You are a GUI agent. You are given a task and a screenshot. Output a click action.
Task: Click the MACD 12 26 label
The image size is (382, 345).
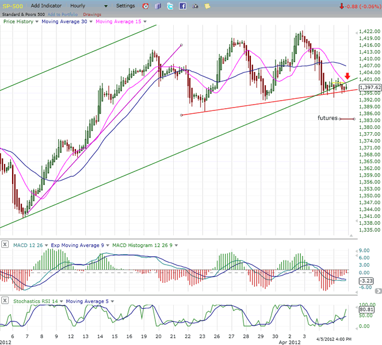28,245
